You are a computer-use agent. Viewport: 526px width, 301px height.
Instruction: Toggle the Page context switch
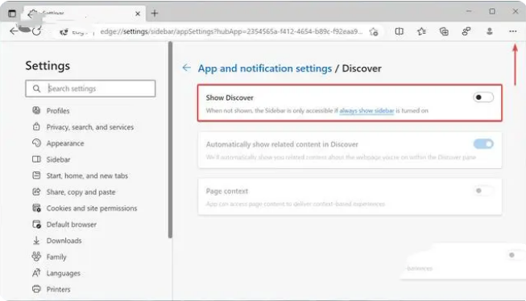click(x=483, y=191)
